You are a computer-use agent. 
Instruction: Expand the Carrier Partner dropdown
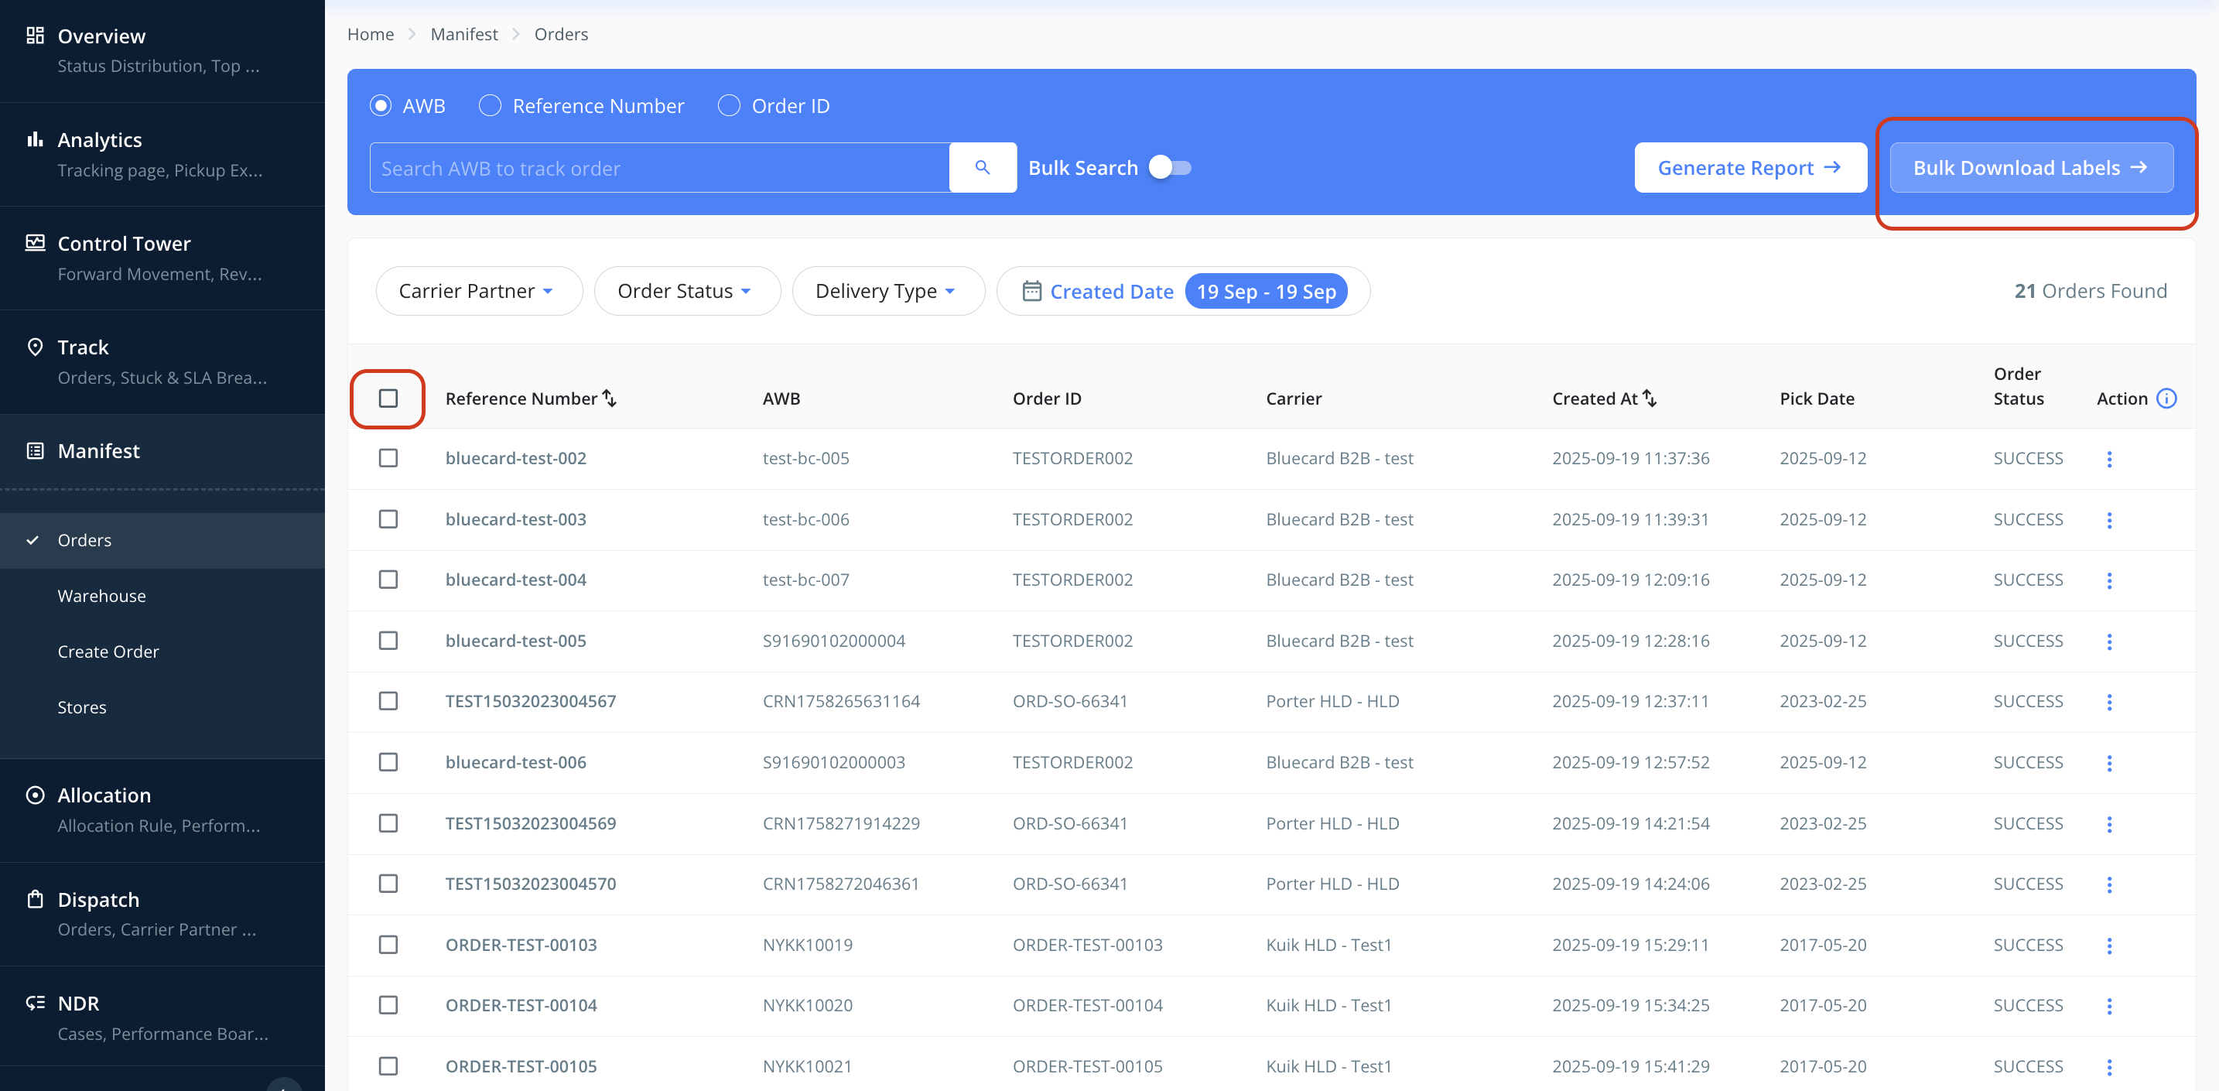point(477,291)
